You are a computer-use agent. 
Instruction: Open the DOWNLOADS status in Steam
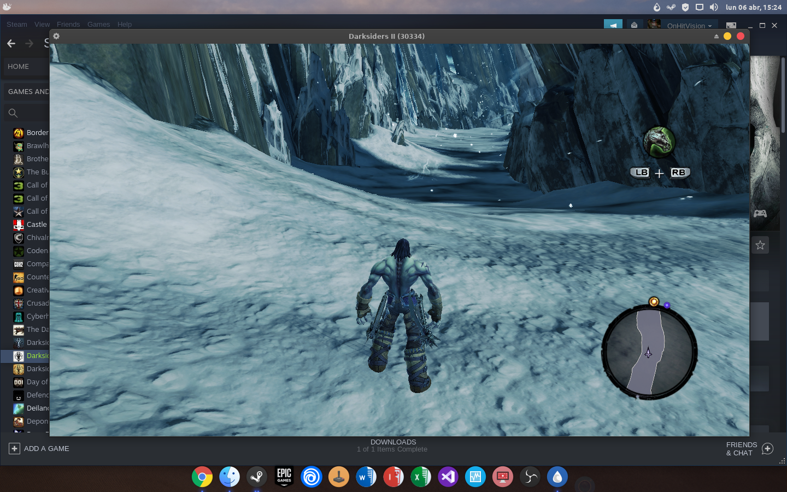393,446
